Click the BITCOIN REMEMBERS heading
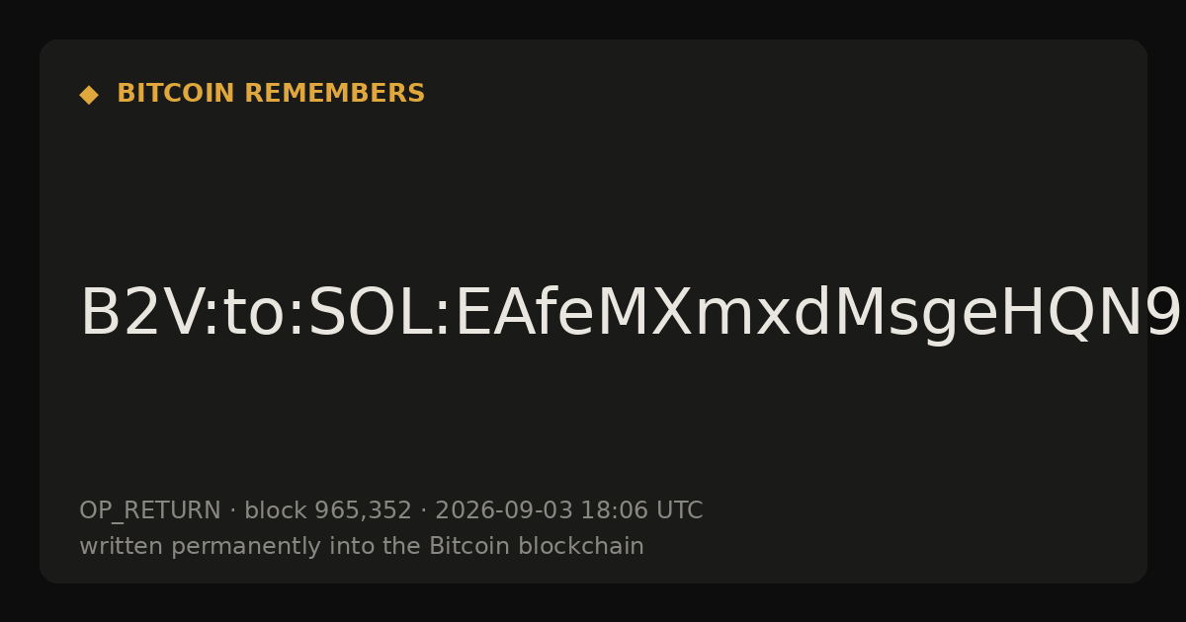The height and width of the screenshot is (622, 1186). coord(271,94)
